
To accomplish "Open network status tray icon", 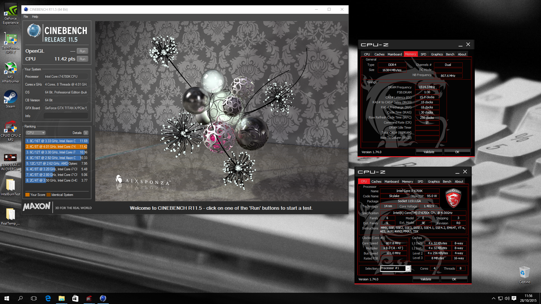I will (500, 298).
